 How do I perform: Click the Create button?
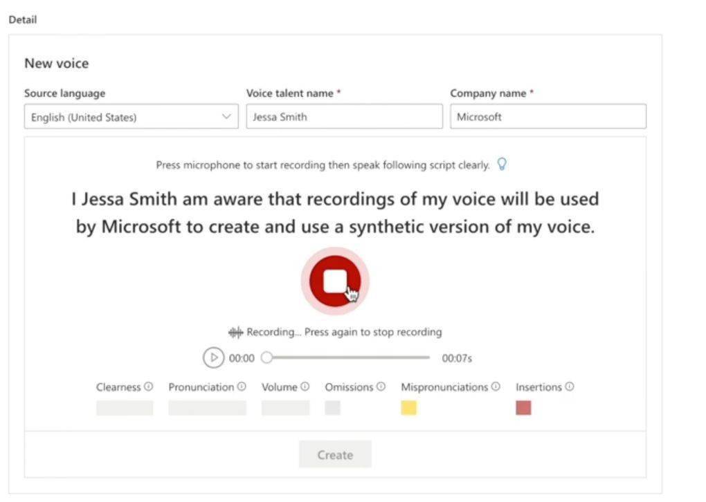click(x=335, y=454)
